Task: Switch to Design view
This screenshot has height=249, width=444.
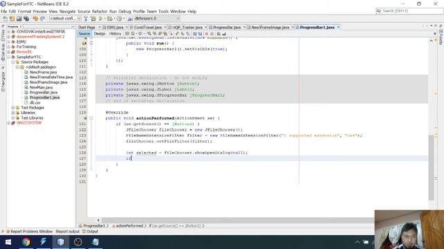Action: [99, 34]
